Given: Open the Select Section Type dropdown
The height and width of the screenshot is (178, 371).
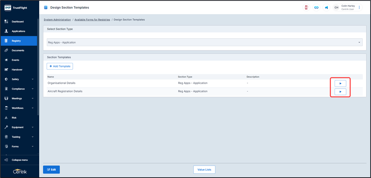Looking at the screenshot, I should pos(204,42).
